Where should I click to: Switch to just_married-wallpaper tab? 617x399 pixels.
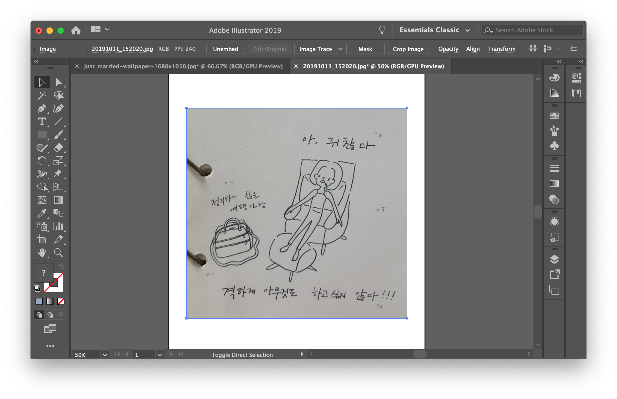(183, 66)
